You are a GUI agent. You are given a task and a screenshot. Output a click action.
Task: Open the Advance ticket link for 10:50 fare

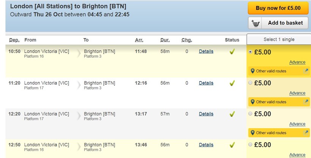click(x=297, y=62)
